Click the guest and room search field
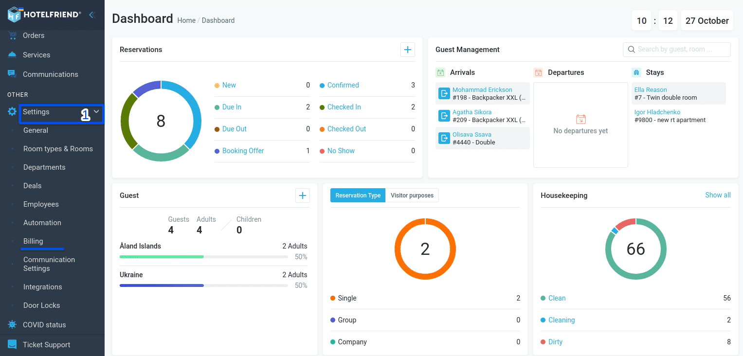The width and height of the screenshot is (743, 356). click(x=677, y=50)
